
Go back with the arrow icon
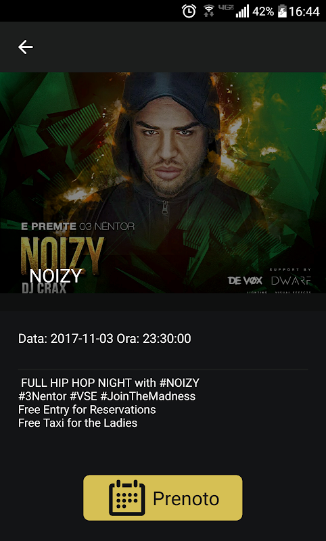(26, 47)
